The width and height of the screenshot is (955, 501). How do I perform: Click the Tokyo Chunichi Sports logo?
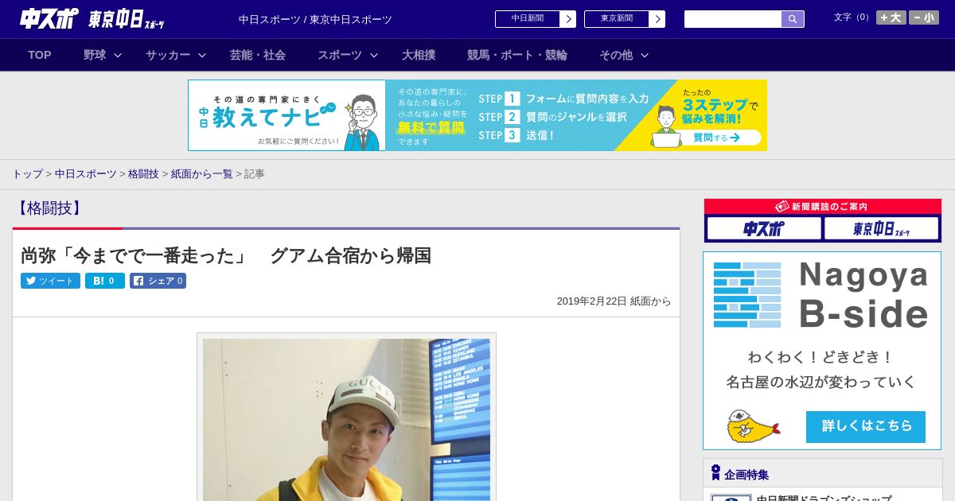tap(127, 19)
